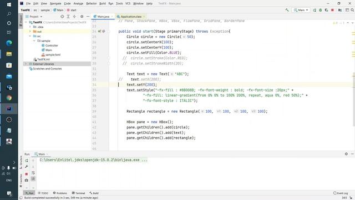355x200 pixels.
Task: Open Project Structure toolbar icon
Action: [x=340, y=10]
